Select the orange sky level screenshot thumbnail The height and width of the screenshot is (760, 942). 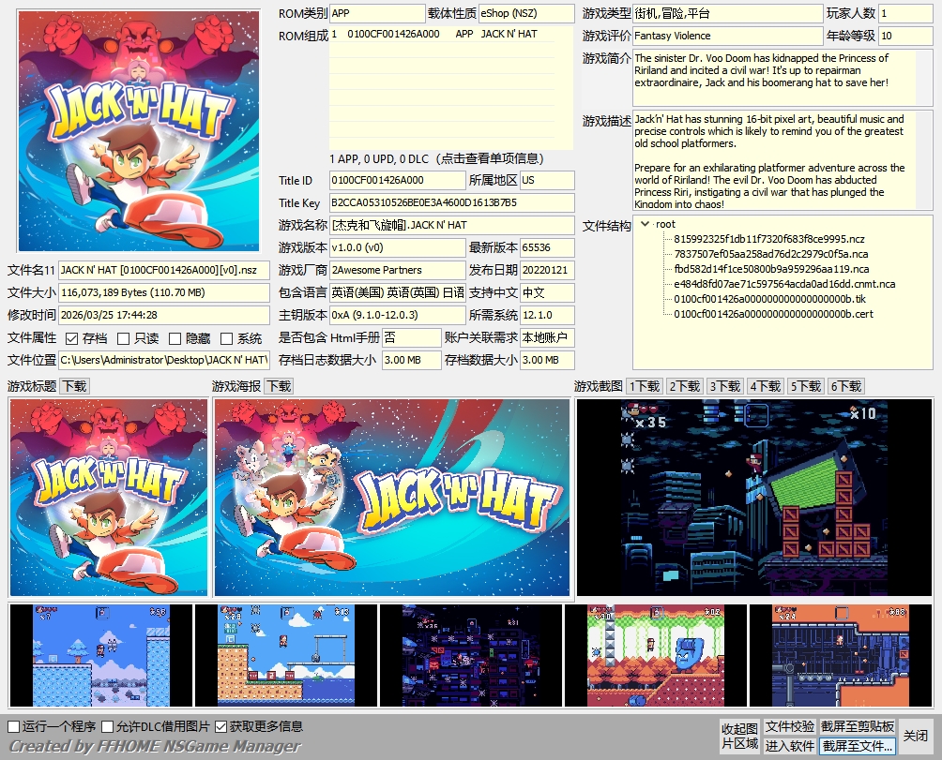point(840,655)
